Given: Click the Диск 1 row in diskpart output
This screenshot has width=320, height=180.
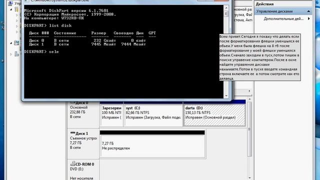Looking at the screenshot, I should pos(87,44).
